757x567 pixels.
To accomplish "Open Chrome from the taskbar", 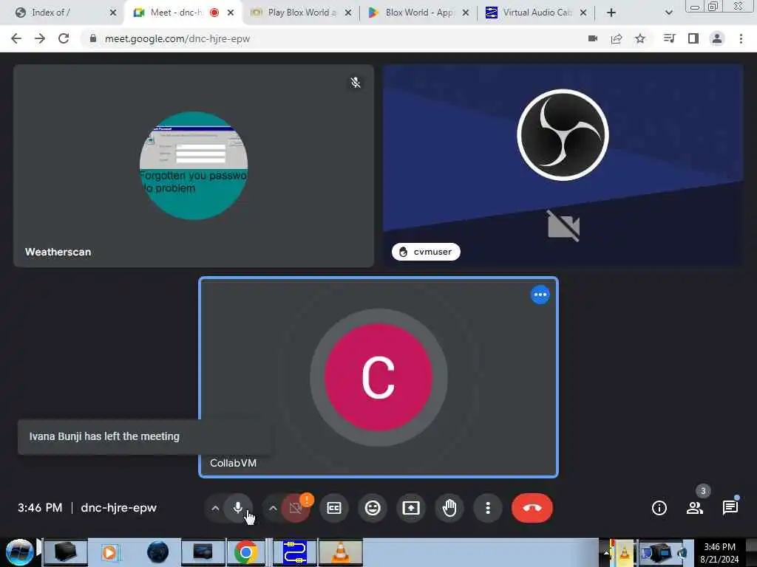I will [245, 552].
